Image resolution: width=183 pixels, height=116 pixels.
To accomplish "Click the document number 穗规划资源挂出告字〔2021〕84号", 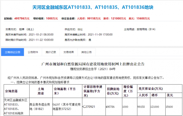I will coord(93,69).
